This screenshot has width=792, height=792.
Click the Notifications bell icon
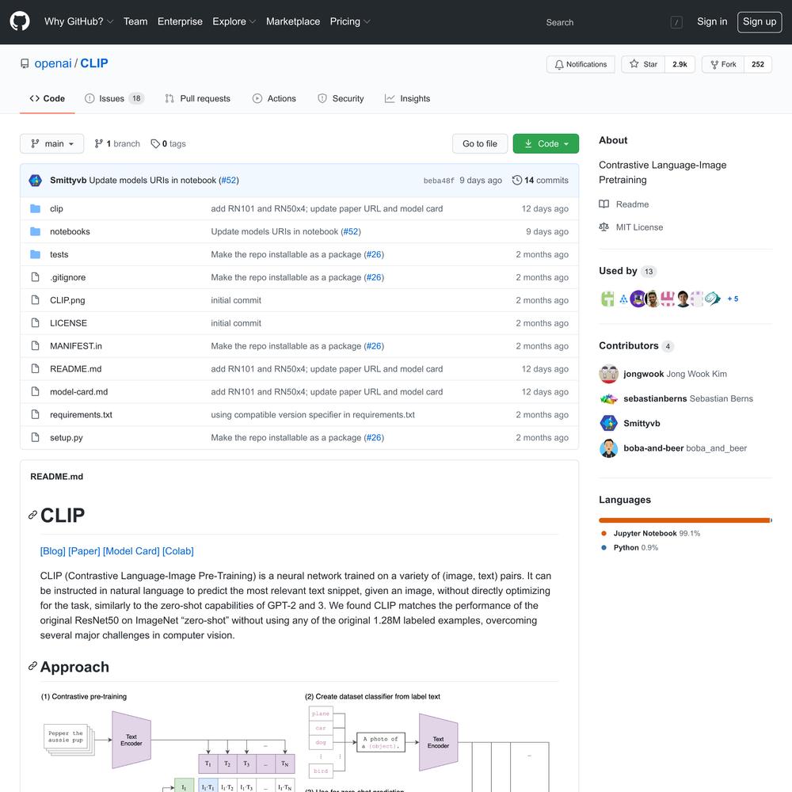coord(558,65)
